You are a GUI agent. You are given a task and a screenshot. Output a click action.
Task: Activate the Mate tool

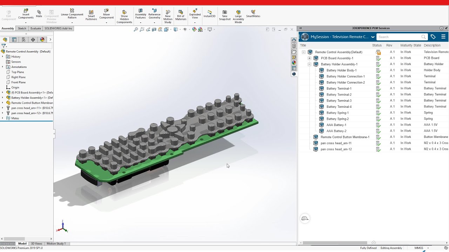click(39, 14)
